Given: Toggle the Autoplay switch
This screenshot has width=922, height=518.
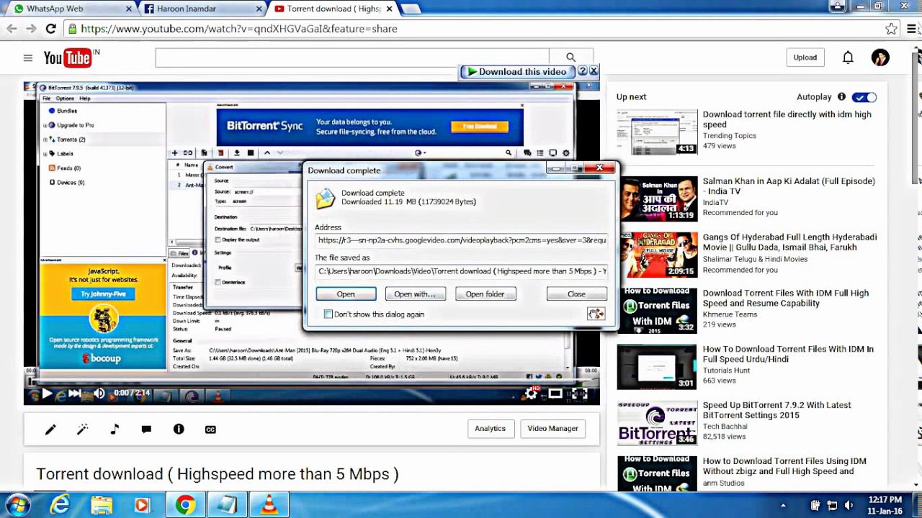Looking at the screenshot, I should (x=864, y=97).
